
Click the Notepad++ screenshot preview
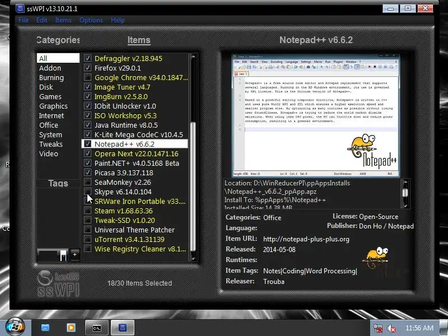pyautogui.click(x=315, y=115)
